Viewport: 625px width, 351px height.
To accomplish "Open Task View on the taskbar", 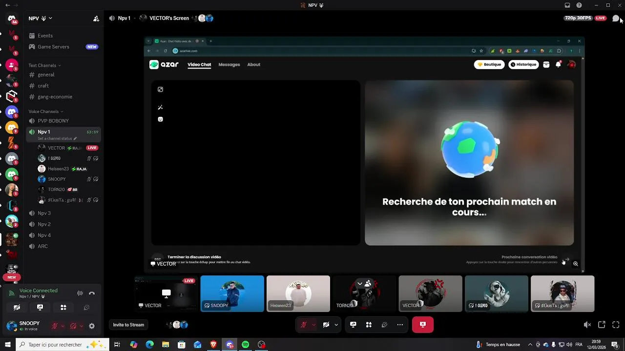I will coord(117,345).
